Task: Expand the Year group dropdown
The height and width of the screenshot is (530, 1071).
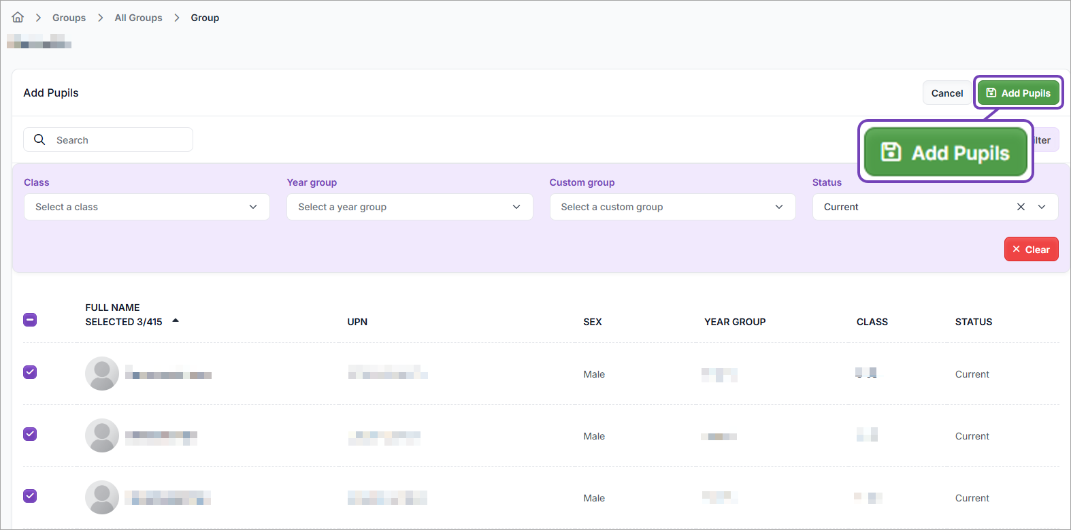Action: pos(410,207)
